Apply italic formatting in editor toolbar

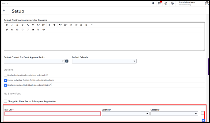(x=12, y=25)
